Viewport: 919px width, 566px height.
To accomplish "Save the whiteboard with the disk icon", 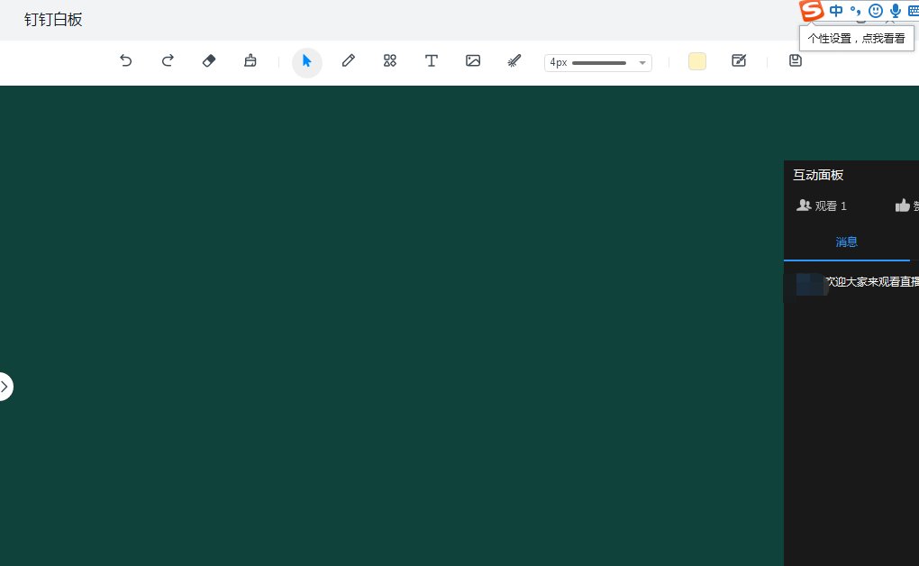I will [x=795, y=61].
